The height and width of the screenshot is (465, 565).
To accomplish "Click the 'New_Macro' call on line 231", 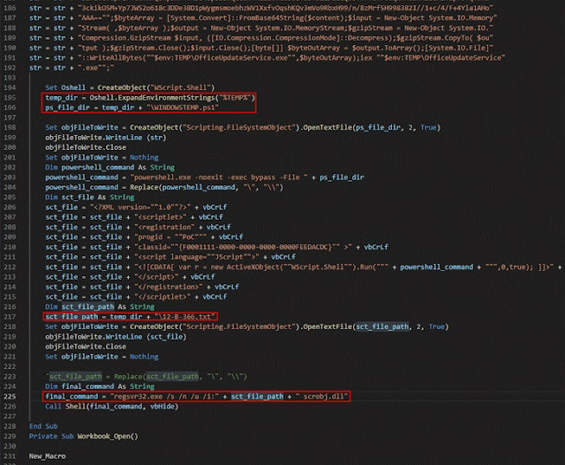I will 47,456.
